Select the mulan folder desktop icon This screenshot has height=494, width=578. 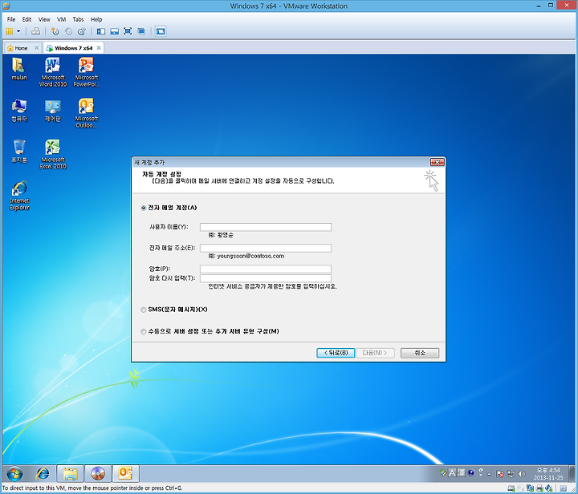[x=18, y=69]
